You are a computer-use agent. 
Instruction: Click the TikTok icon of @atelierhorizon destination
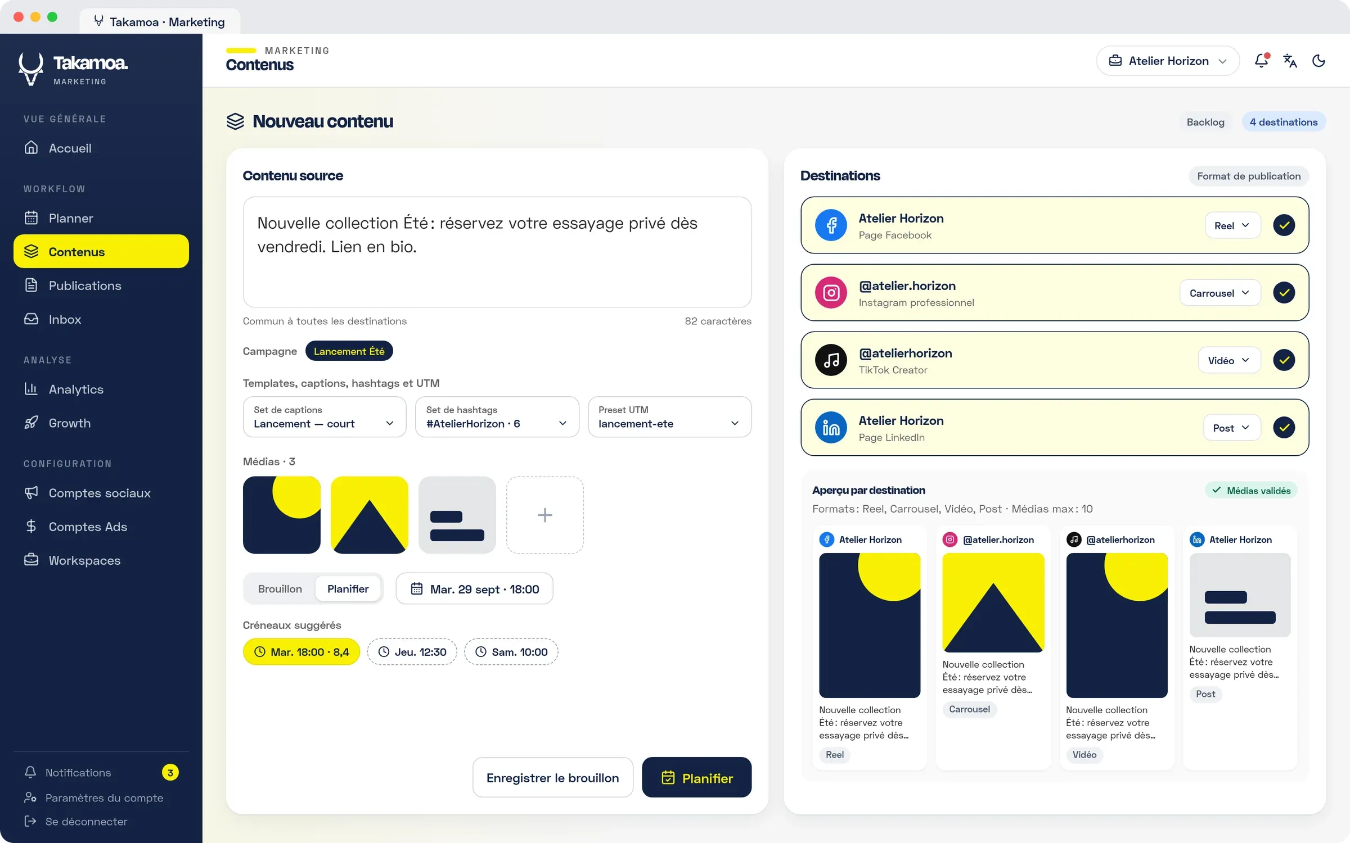click(x=831, y=360)
